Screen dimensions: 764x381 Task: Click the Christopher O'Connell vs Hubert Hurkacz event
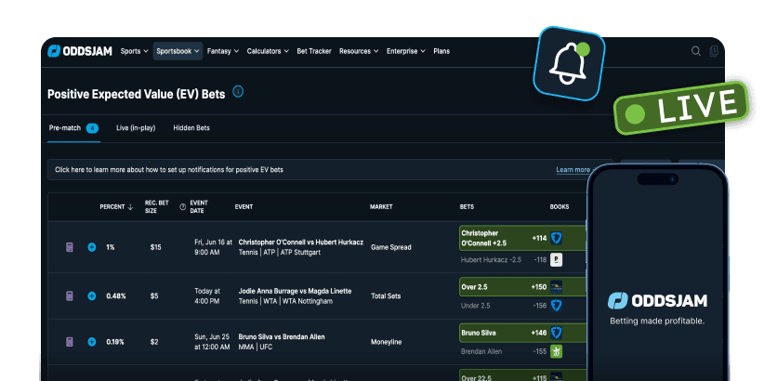coord(300,243)
